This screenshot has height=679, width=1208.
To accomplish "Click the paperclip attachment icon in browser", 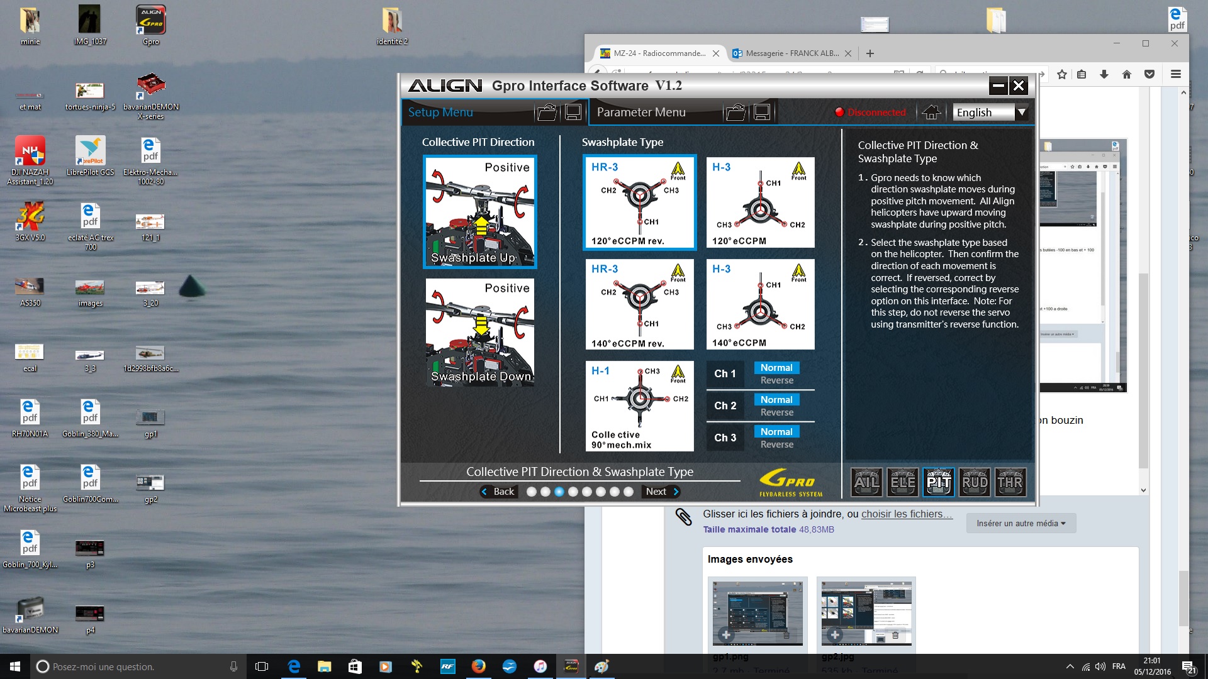I will pos(684,517).
